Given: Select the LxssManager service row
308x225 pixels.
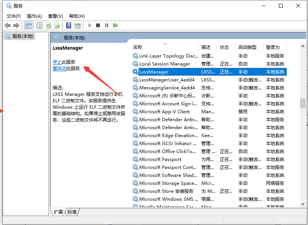Looking at the screenshot, I should tap(209, 72).
